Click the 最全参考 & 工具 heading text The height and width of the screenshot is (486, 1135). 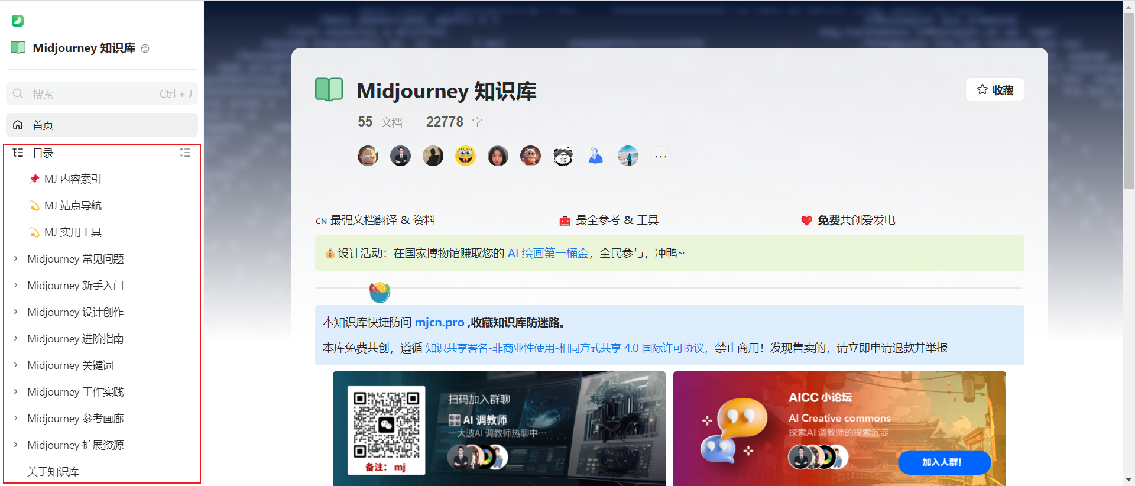(617, 221)
